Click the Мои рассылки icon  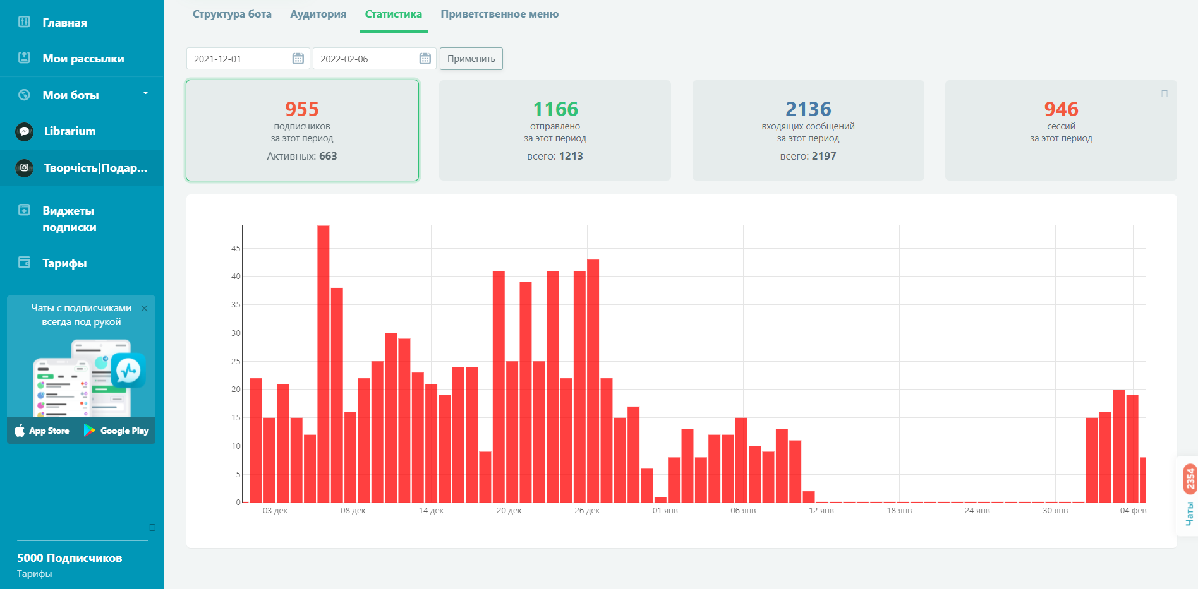tap(24, 58)
